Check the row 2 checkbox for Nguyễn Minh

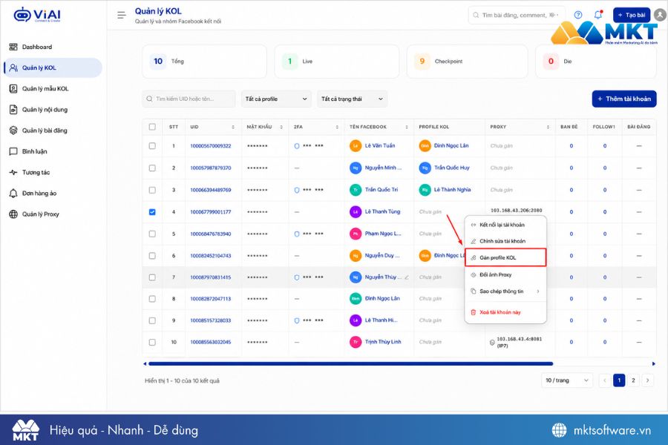[152, 168]
